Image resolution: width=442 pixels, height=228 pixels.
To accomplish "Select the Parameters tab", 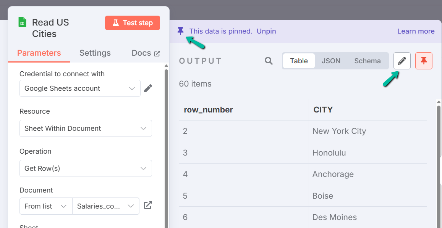I will click(x=39, y=53).
